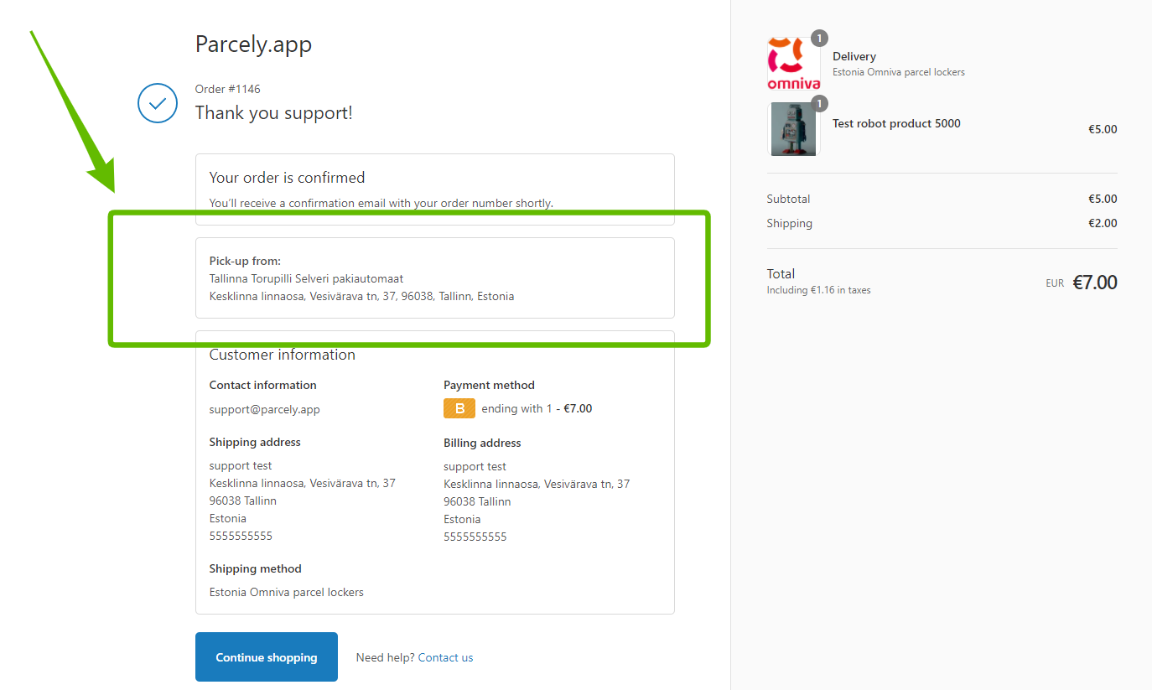Click the €5.00 product price
Screen dimensions: 1152x690
click(1103, 129)
